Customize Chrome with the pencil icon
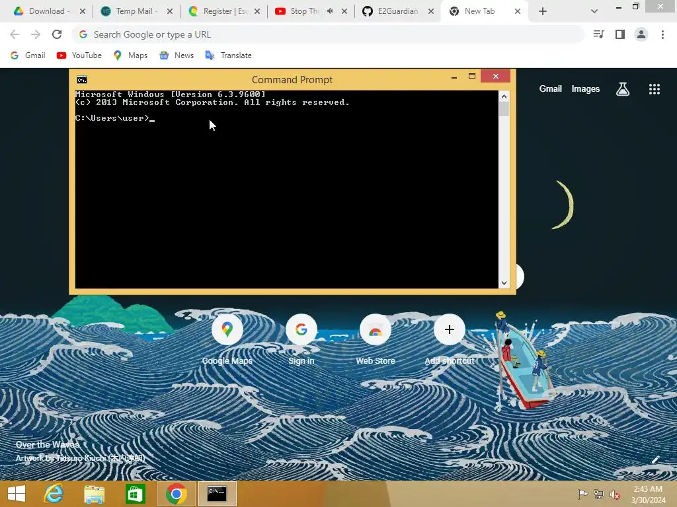Viewport: 677px width, 507px height. pyautogui.click(x=655, y=459)
